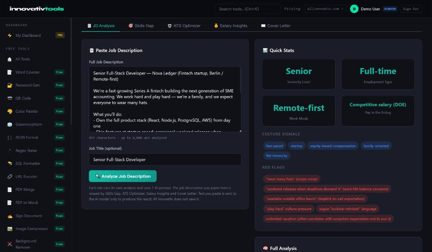Click the clipboard icon beside Paste Job Description
This screenshot has height=252, width=432.
point(91,50)
